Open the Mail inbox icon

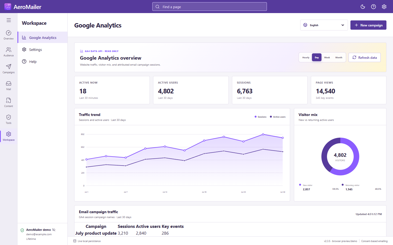point(9,85)
